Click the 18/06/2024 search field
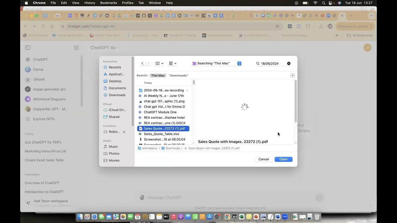The image size is (397, 223). click(x=273, y=63)
